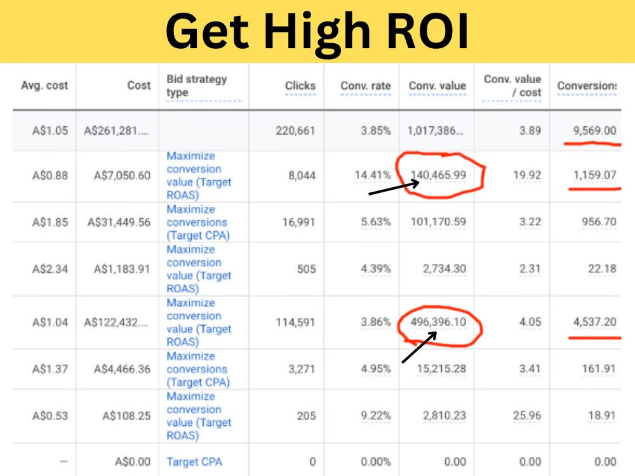The width and height of the screenshot is (635, 476).
Task: Click the 4.39% conversion rate cell
Action: click(x=376, y=268)
